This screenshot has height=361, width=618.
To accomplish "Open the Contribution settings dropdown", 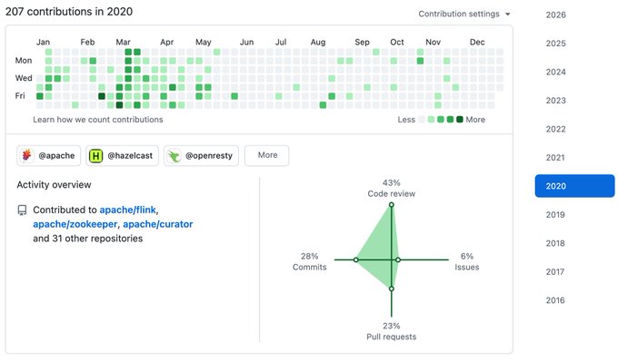I will coord(464,14).
